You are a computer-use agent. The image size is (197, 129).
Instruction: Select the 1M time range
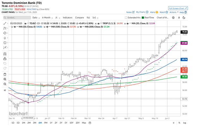tap(23, 123)
